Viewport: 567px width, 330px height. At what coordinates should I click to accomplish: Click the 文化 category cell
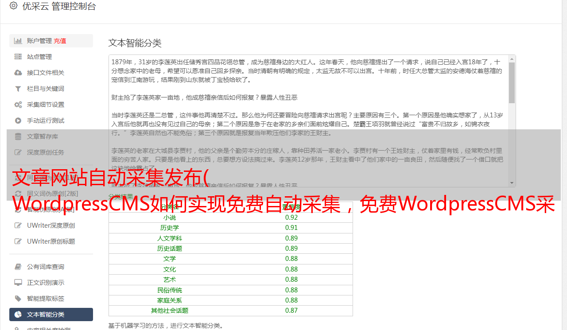[x=170, y=269]
